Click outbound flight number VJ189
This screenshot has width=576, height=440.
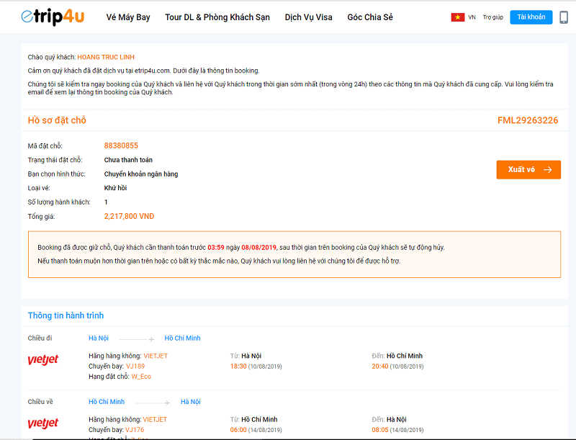point(135,366)
